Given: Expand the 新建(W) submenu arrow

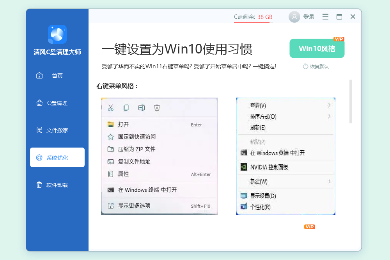Looking at the screenshot, I should coord(329,181).
